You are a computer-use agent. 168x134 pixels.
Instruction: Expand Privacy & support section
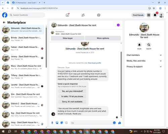point(144,67)
